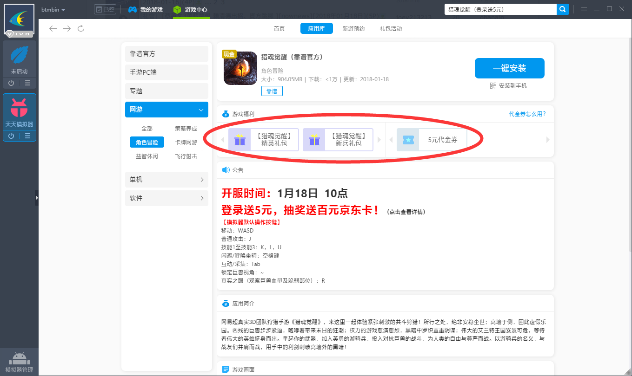Switch to 我的游戏 tab
This screenshot has height=376, width=632.
146,9
